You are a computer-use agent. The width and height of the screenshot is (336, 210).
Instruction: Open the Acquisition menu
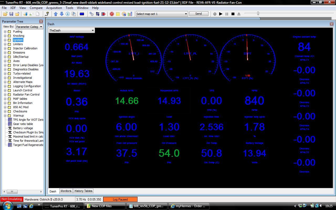click(x=54, y=8)
